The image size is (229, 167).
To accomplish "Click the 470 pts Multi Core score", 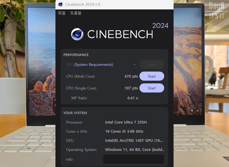I will click(131, 76).
